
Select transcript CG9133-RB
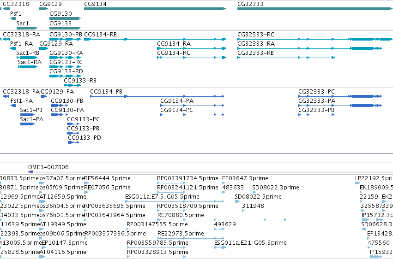[73, 86]
